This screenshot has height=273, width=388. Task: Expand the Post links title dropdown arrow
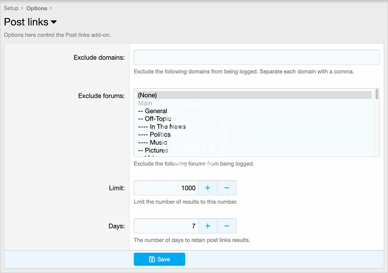(54, 22)
